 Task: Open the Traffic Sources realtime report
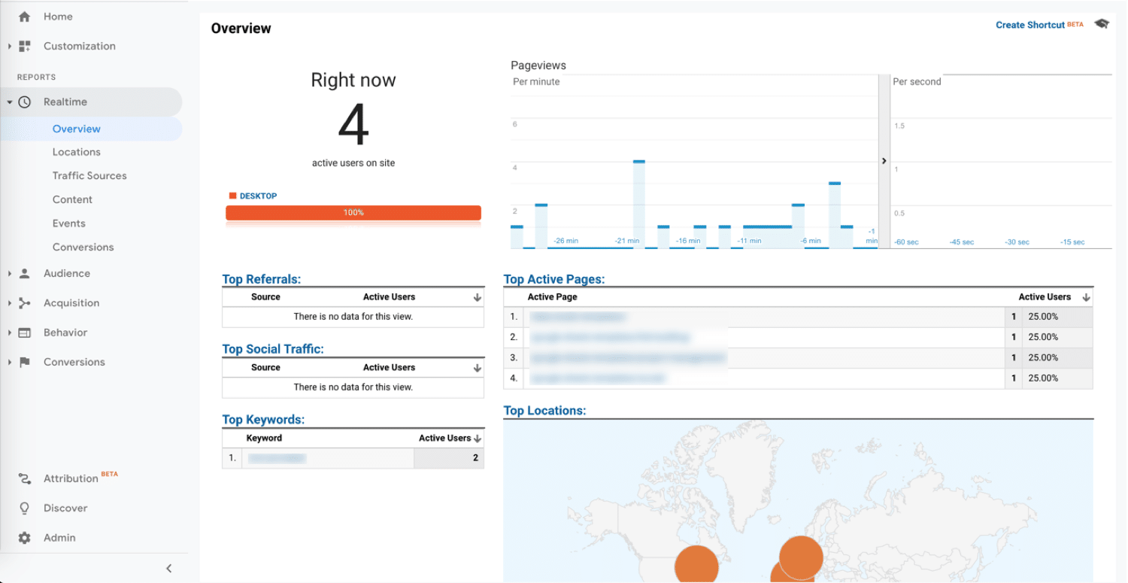tap(89, 176)
